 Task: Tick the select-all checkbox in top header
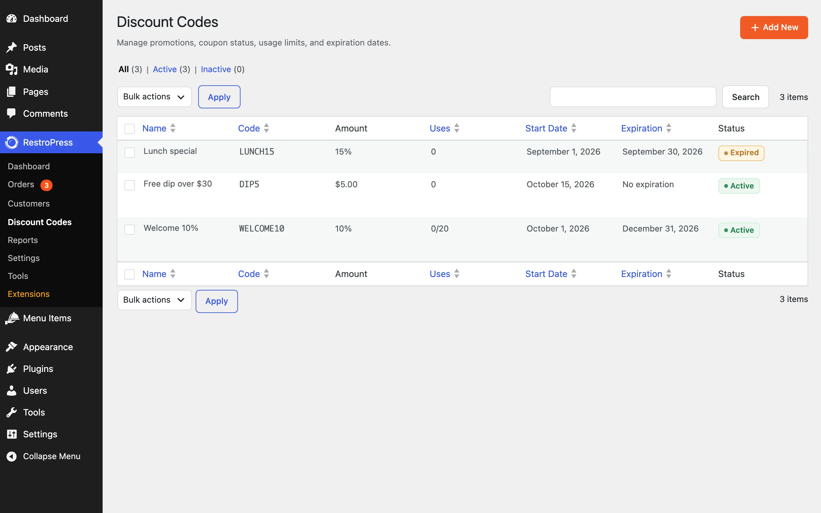pyautogui.click(x=130, y=129)
